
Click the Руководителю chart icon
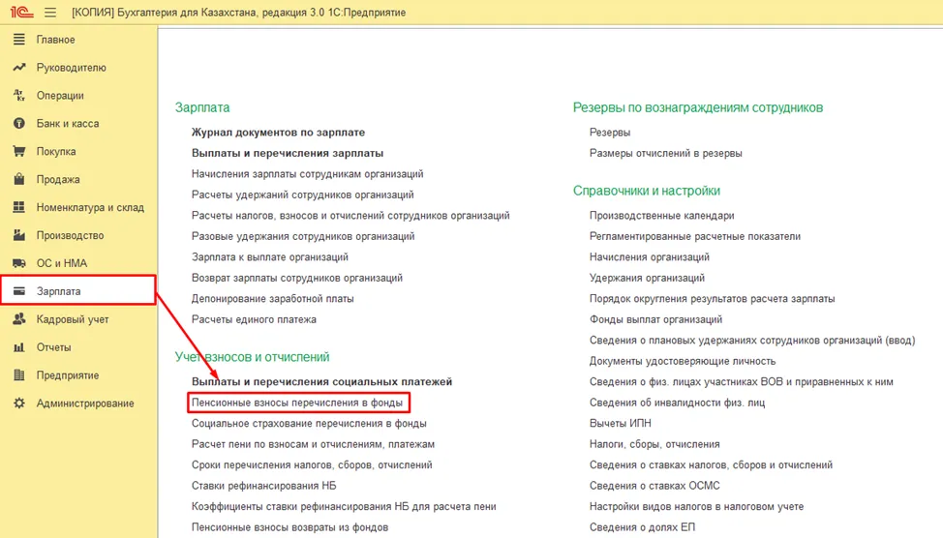pyautogui.click(x=19, y=68)
